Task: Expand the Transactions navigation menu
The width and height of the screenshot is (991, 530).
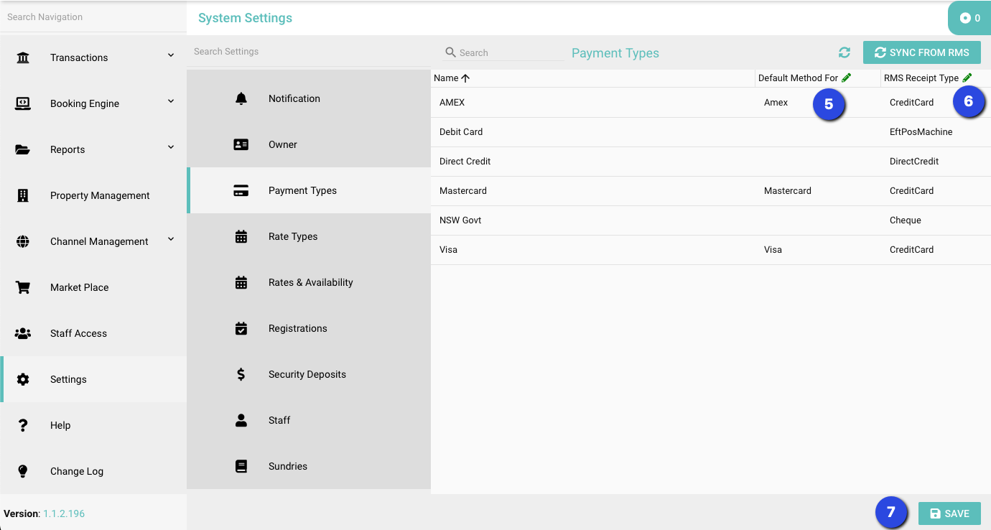Action: pyautogui.click(x=171, y=56)
